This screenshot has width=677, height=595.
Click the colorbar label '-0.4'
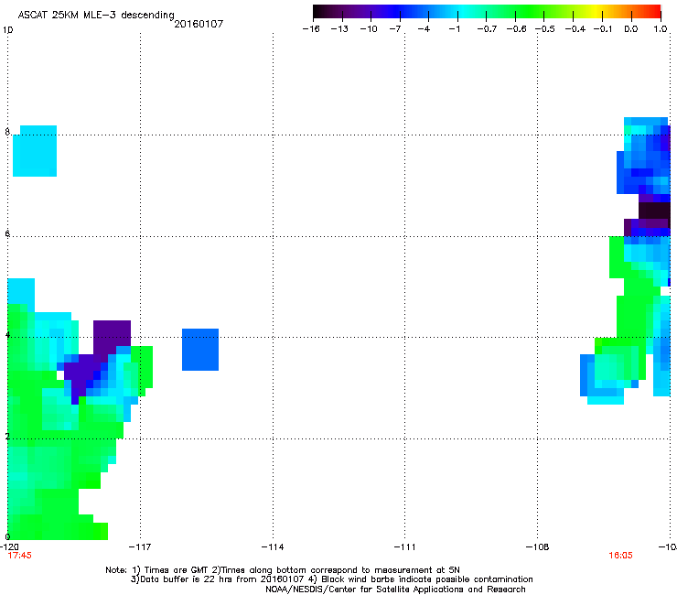575,29
